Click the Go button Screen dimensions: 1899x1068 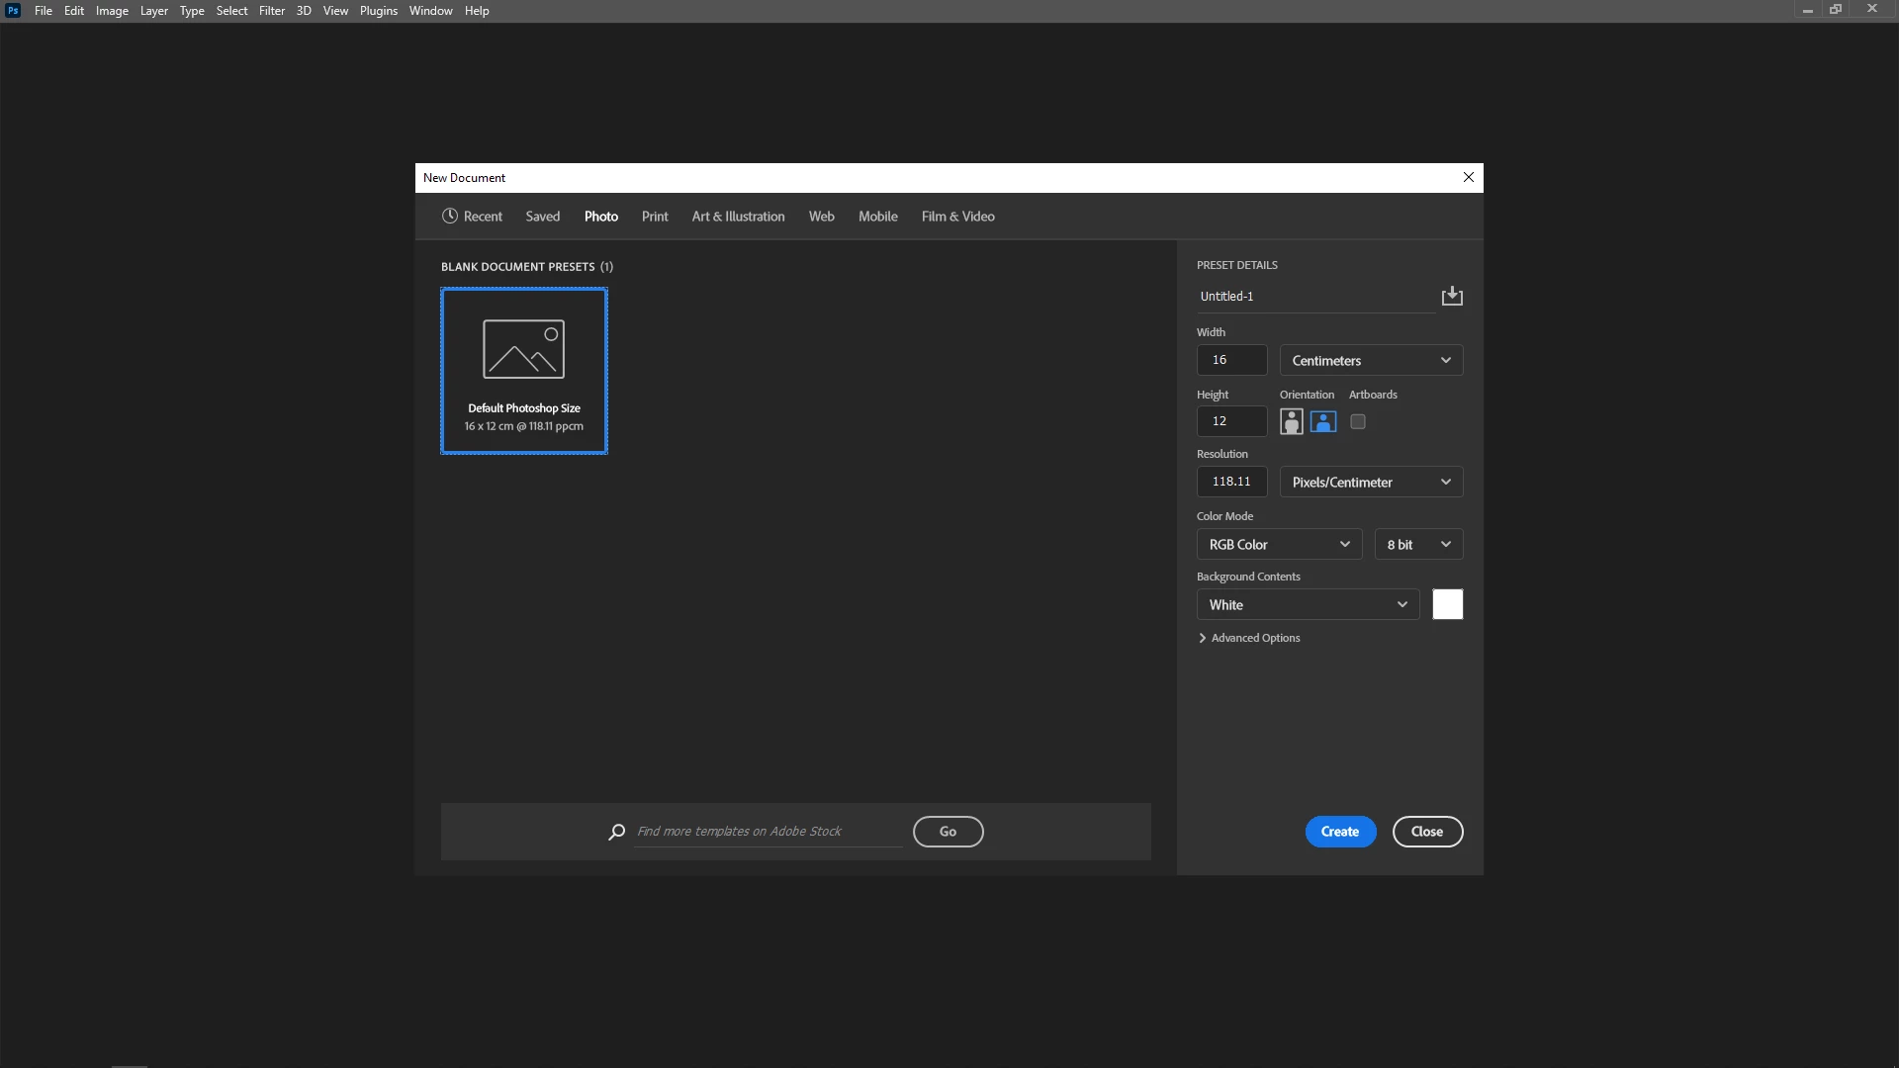click(947, 832)
